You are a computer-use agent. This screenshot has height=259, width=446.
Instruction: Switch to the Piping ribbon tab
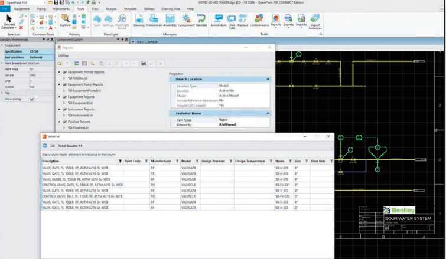coord(41,9)
